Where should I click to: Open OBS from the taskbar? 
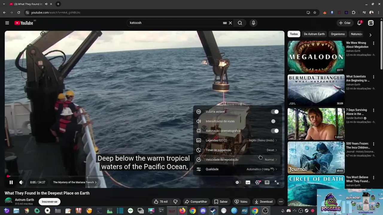click(265, 211)
